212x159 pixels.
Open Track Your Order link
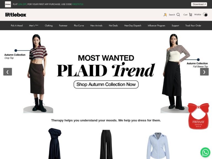tap(193, 26)
